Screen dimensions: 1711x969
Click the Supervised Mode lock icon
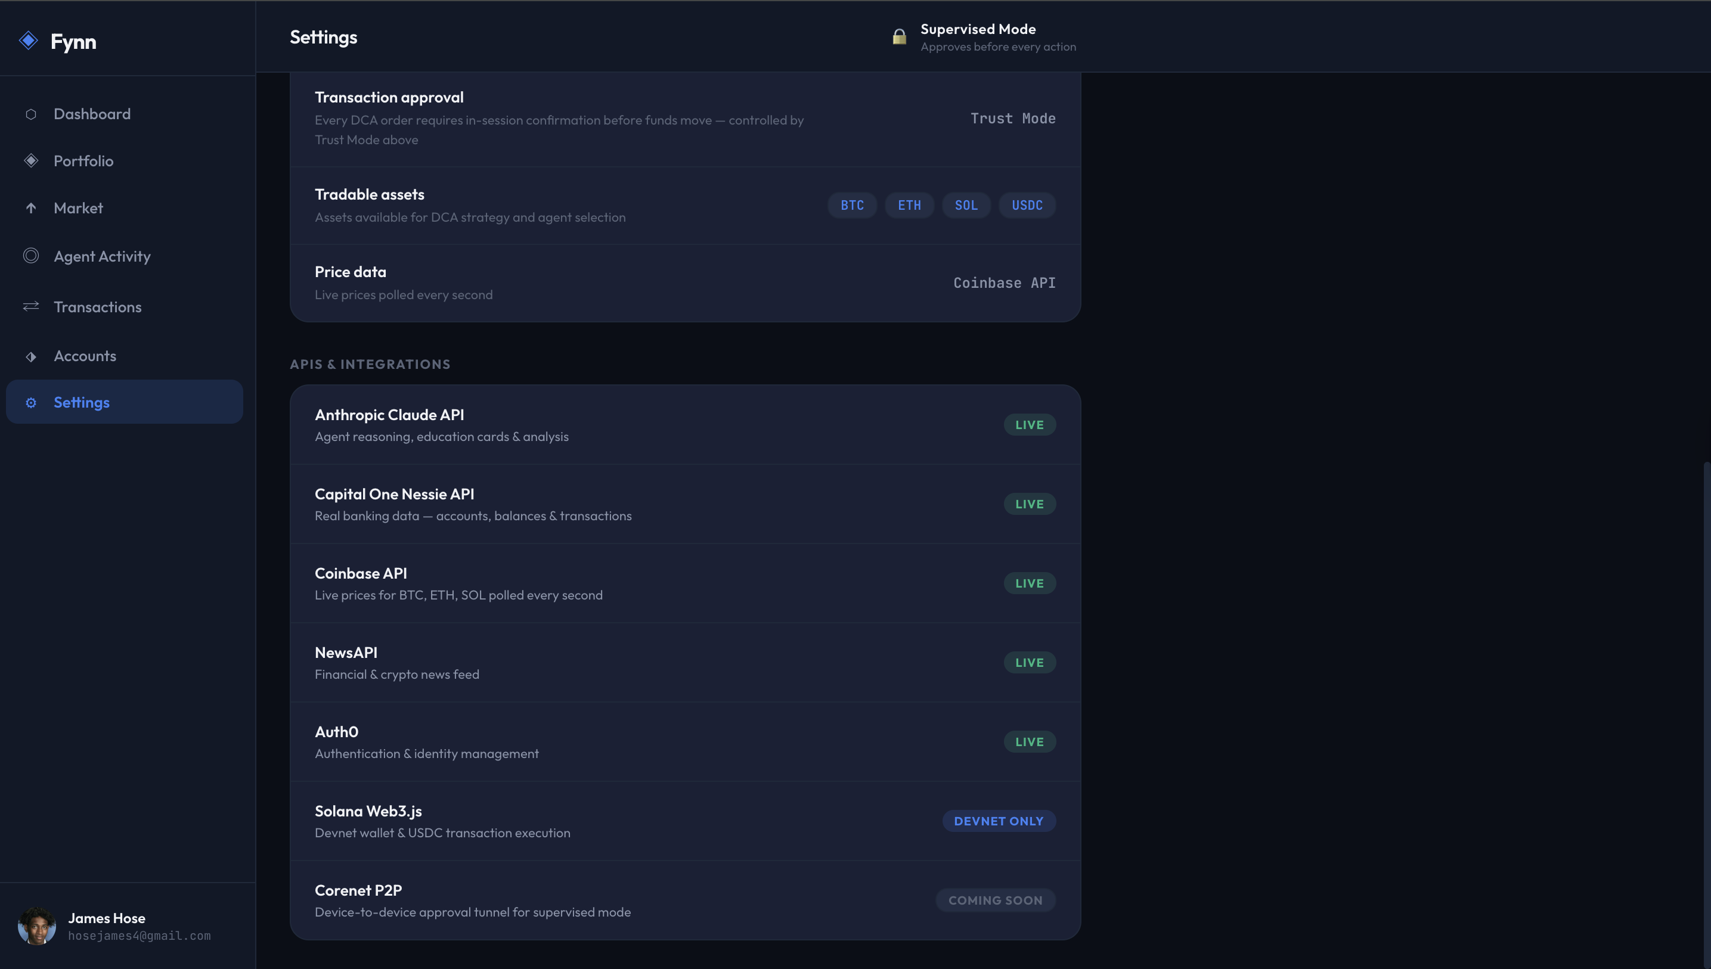pyautogui.click(x=899, y=36)
